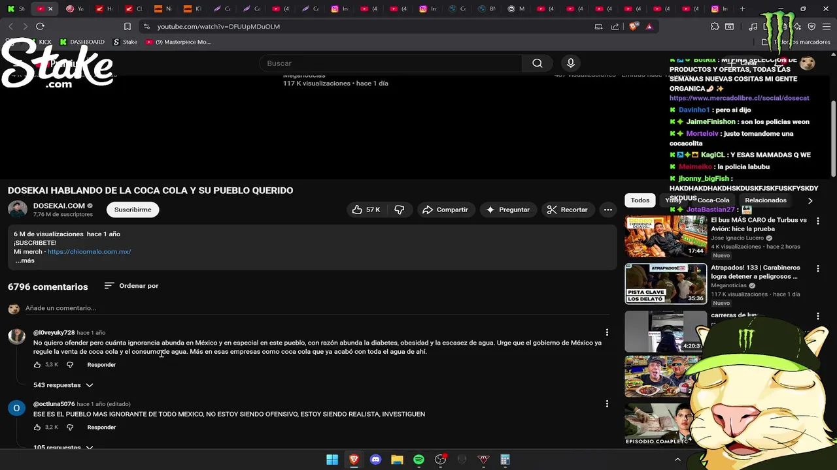The width and height of the screenshot is (837, 470).
Task: Open the Brave Shields lion icon
Action: pyautogui.click(x=633, y=26)
